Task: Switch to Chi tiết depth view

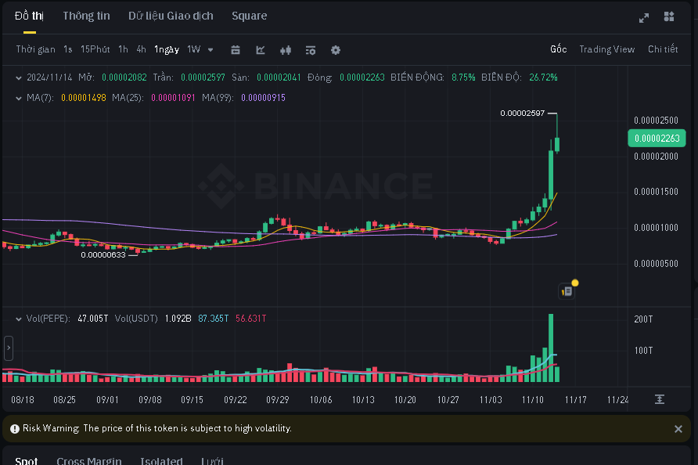Action: point(662,49)
